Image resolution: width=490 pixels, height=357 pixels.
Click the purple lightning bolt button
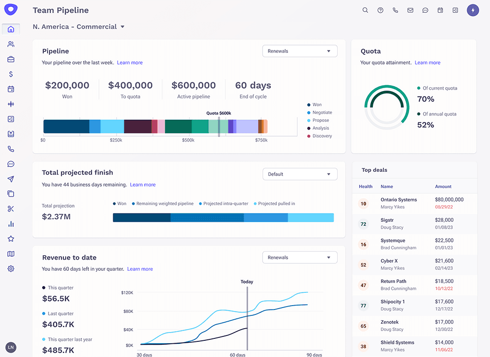click(472, 10)
